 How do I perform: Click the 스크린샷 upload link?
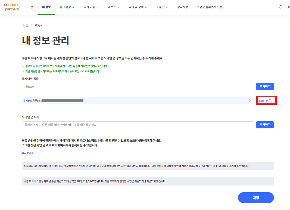coord(265,101)
